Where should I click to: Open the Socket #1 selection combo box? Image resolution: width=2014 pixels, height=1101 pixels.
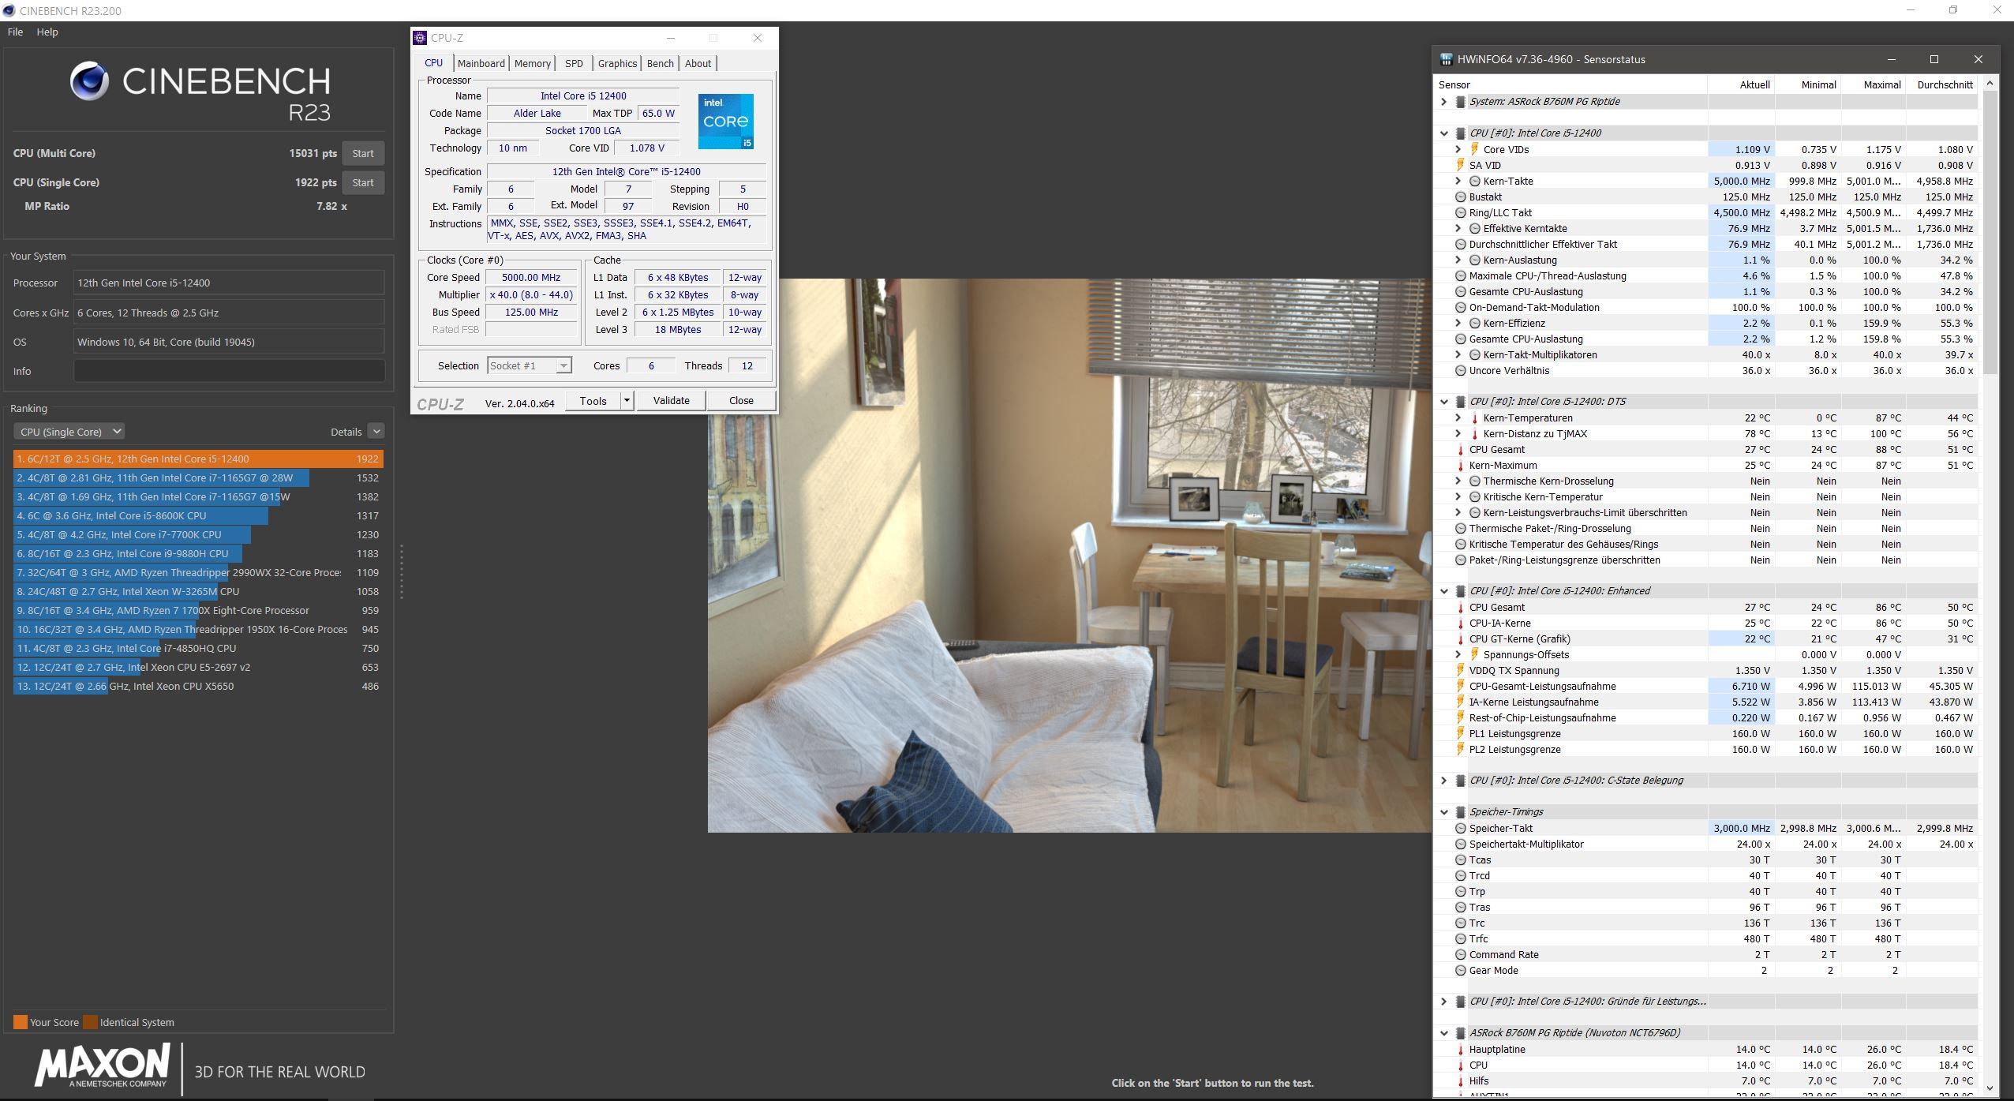pos(529,365)
